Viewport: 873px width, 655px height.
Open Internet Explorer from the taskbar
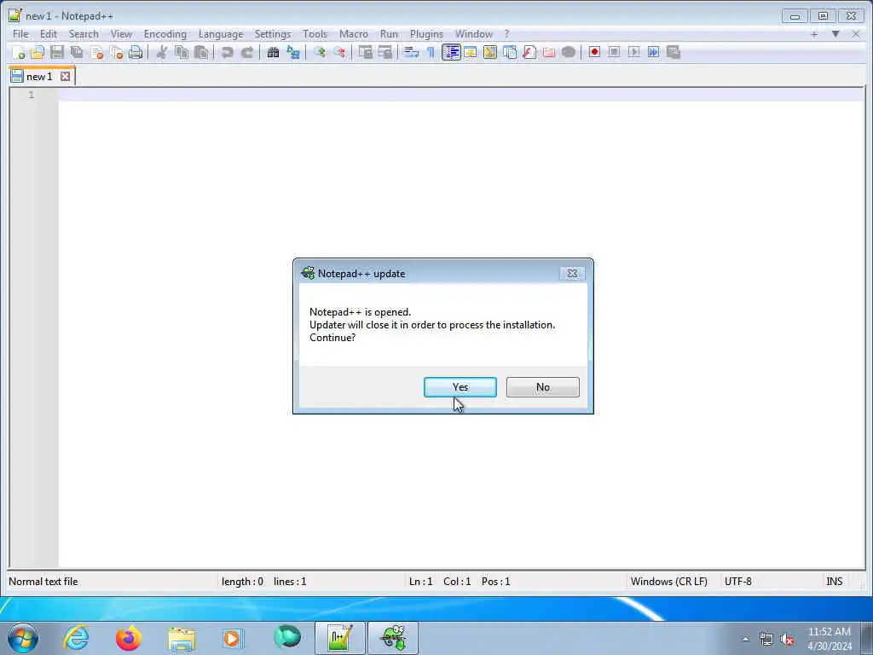76,638
